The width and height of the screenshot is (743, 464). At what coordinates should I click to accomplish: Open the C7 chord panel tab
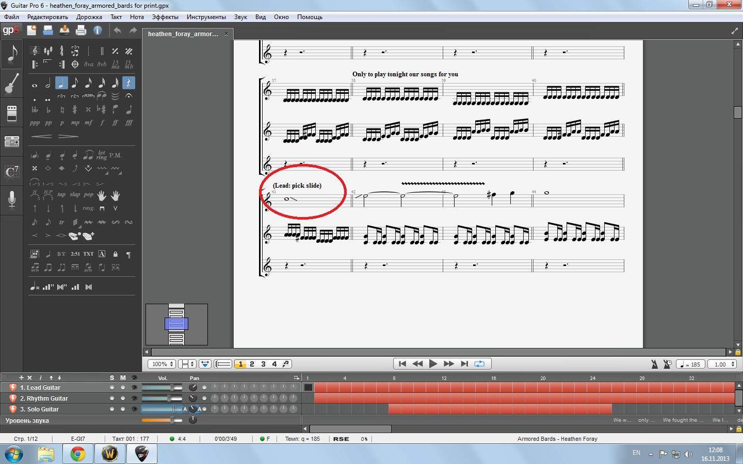(x=12, y=171)
